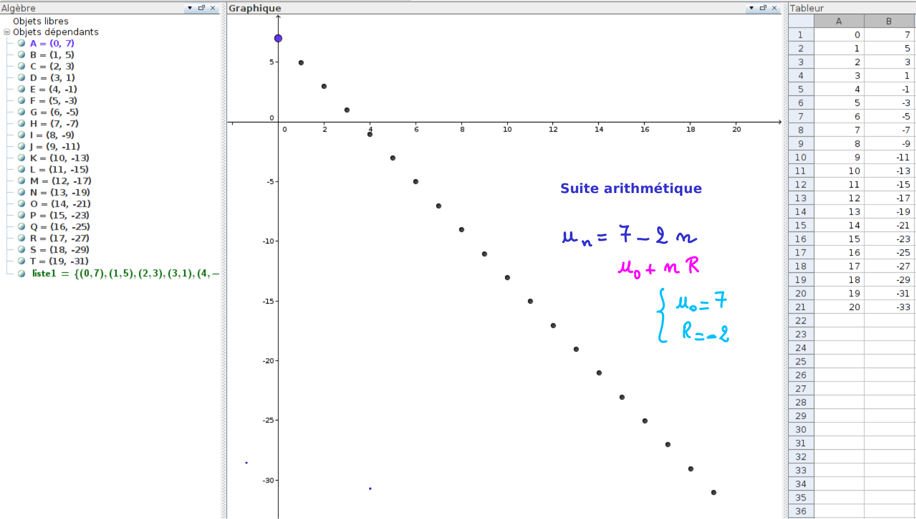Screen dimensions: 916x519
Task: Select P = (15, -23) in algebra list
Action: (x=60, y=215)
